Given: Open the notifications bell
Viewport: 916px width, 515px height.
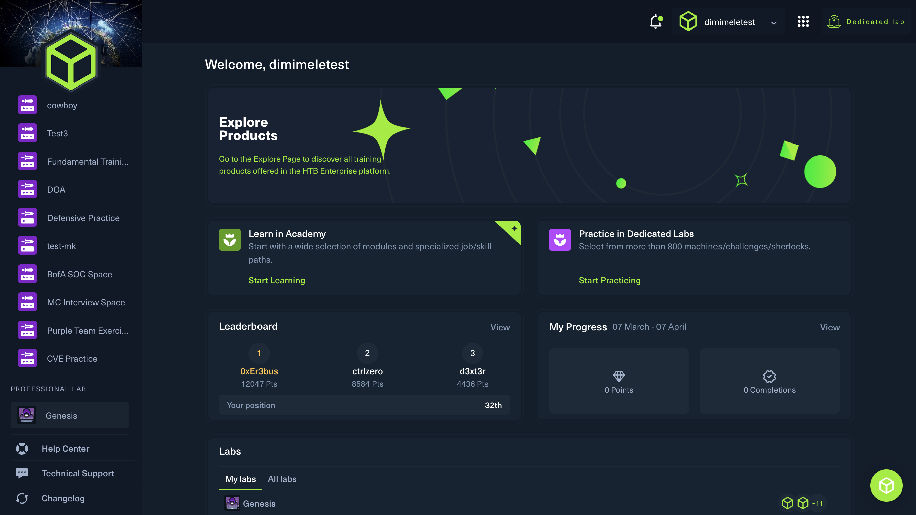Looking at the screenshot, I should click(656, 22).
